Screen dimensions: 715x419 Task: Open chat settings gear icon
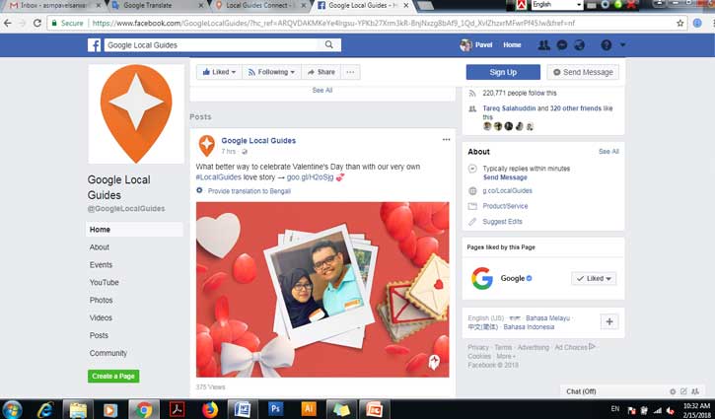(673, 391)
